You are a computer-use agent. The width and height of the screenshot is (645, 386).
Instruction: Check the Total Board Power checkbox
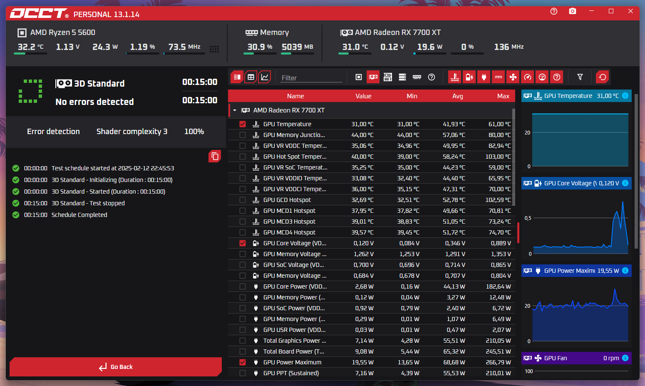click(243, 351)
